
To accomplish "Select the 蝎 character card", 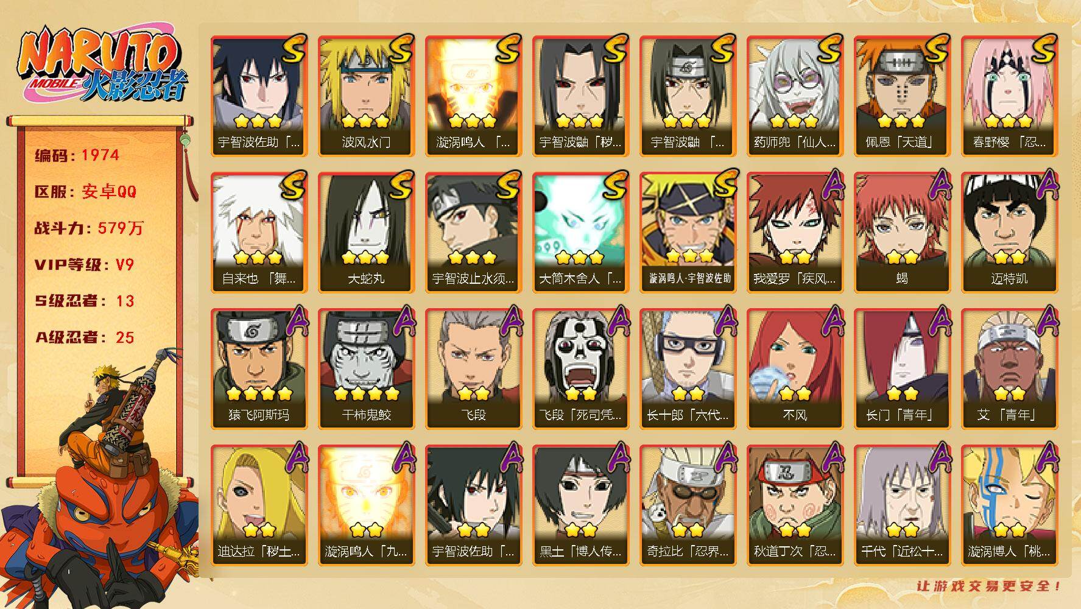I will (902, 233).
